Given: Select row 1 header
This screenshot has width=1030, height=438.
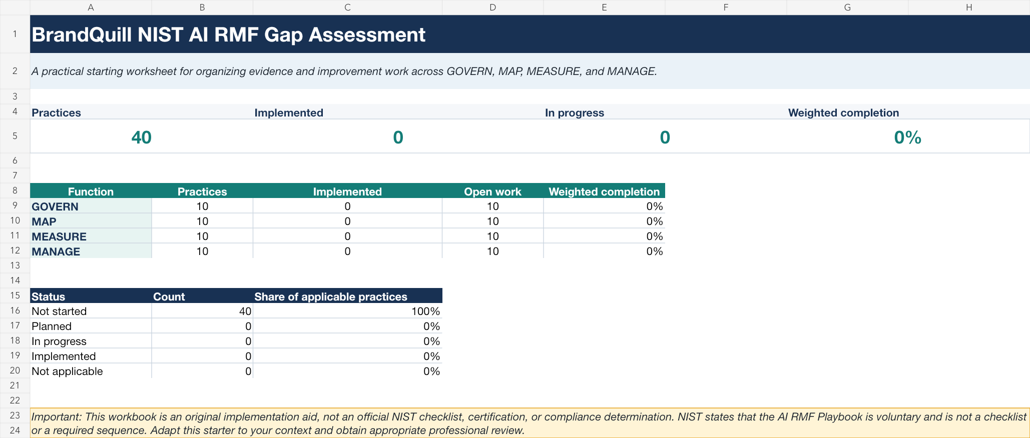Looking at the screenshot, I should pyautogui.click(x=15, y=34).
